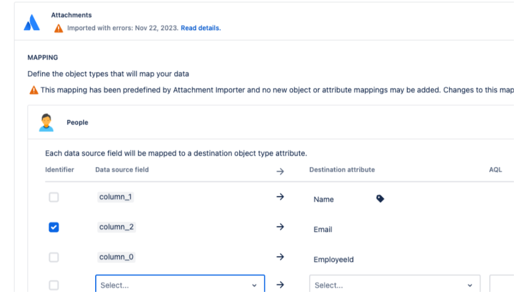Click the EmployeeId destination attribute

[x=333, y=260]
